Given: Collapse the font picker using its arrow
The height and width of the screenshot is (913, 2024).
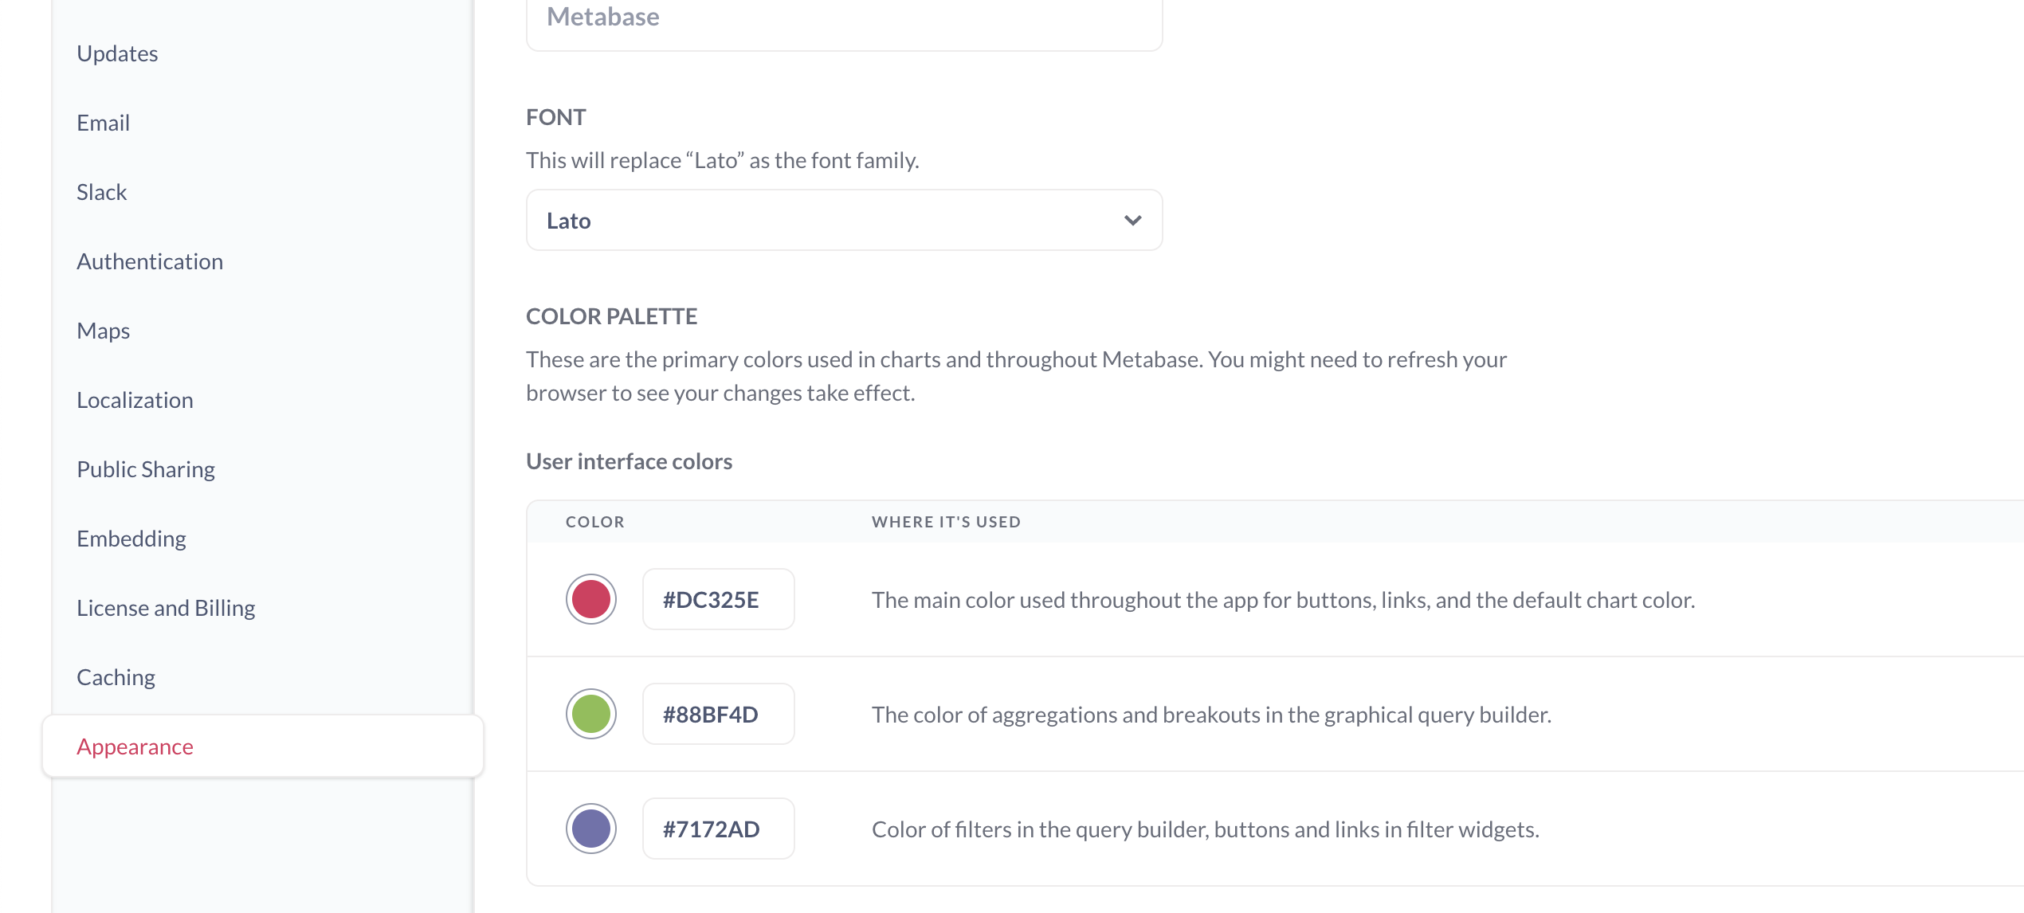Looking at the screenshot, I should [1132, 220].
